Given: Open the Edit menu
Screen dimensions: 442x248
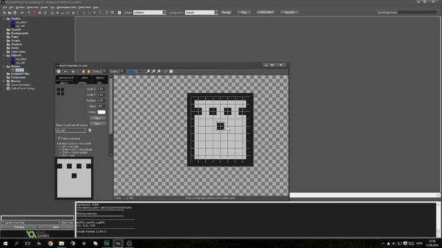Looking at the screenshot, I should pos(11,8).
